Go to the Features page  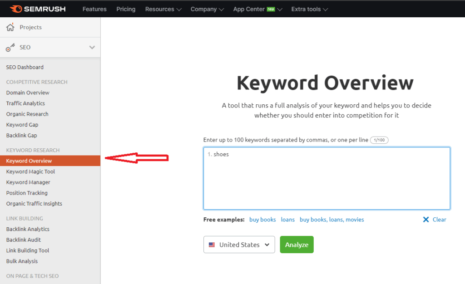(x=94, y=9)
